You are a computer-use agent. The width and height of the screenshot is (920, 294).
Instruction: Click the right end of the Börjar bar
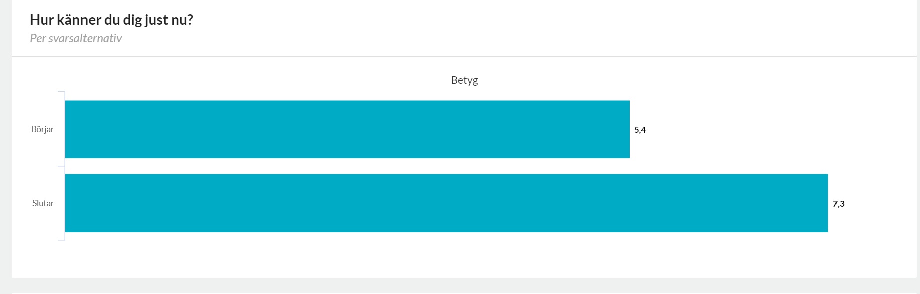[627, 129]
